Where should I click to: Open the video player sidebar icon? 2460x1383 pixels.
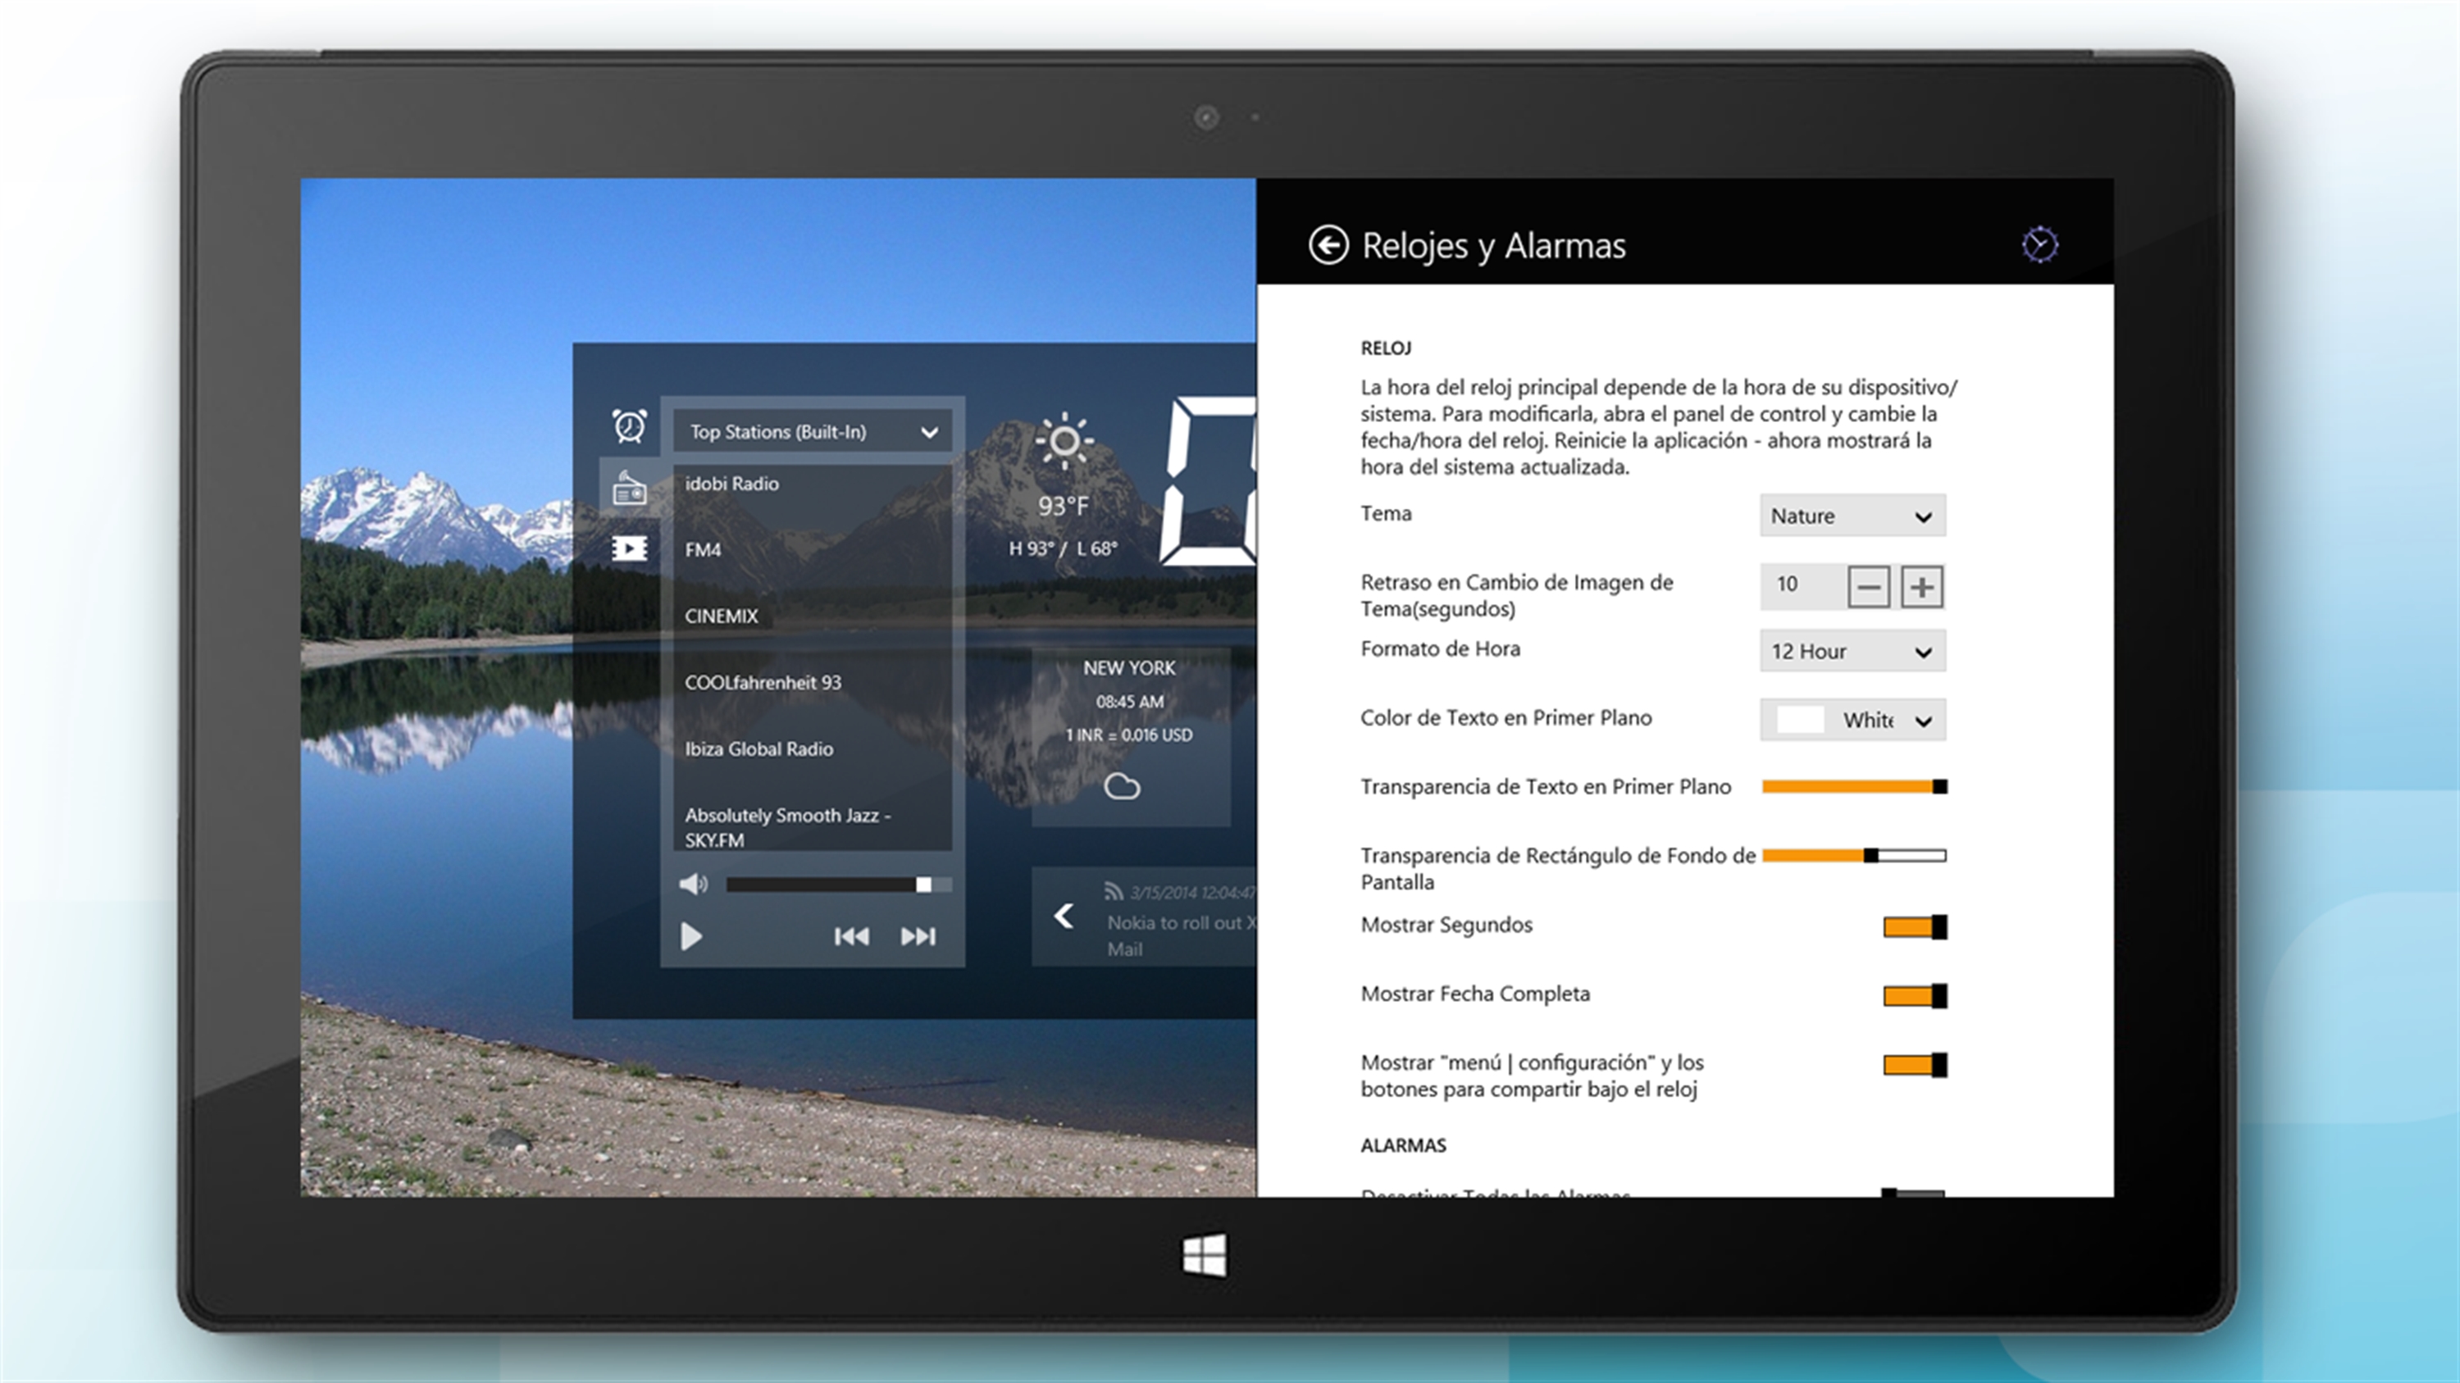tap(629, 548)
